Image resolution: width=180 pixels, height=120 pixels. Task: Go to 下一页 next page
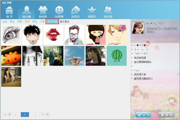(45, 114)
